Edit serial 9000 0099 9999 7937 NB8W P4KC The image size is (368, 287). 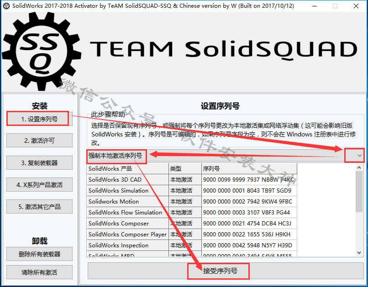249,180
